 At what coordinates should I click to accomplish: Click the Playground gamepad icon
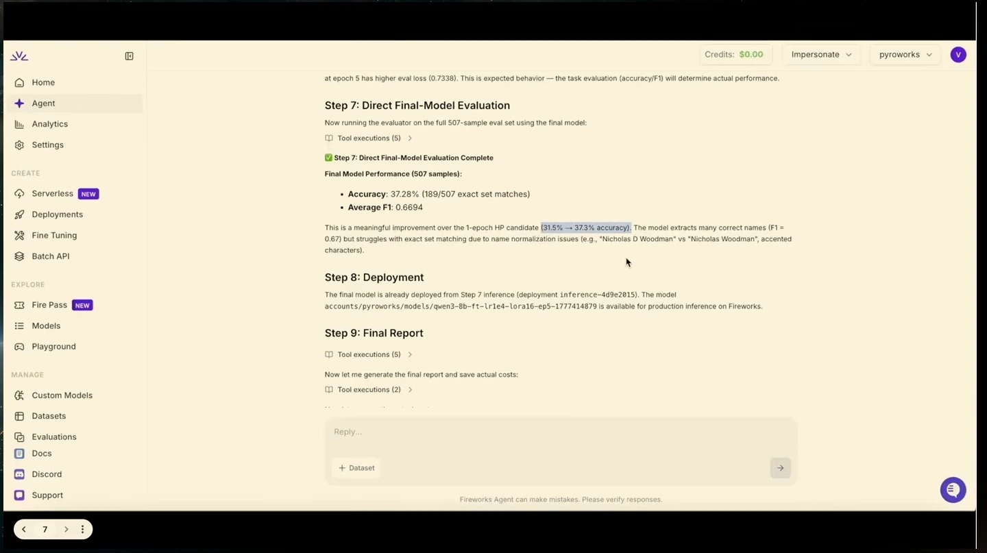pyautogui.click(x=19, y=347)
